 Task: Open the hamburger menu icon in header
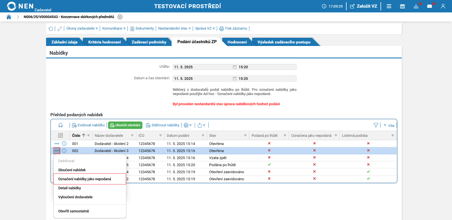[389, 6]
